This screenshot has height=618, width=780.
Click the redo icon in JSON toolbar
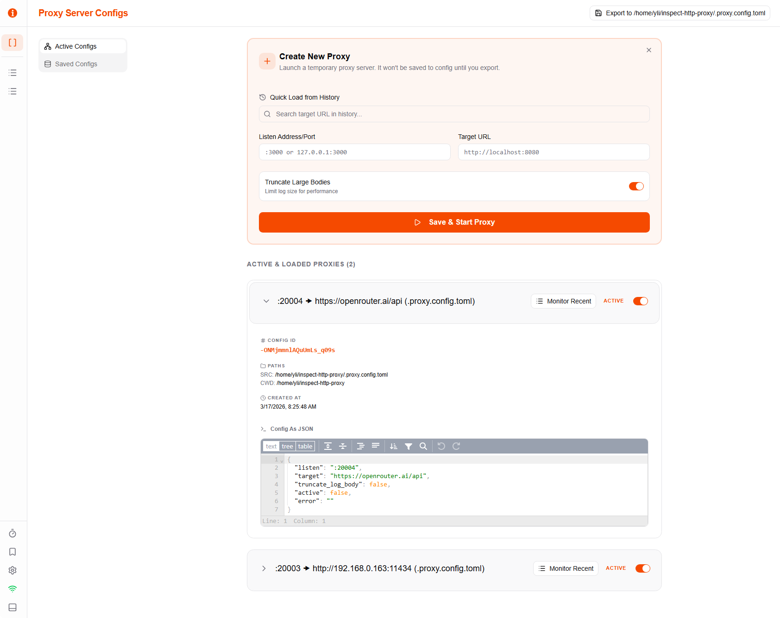456,446
